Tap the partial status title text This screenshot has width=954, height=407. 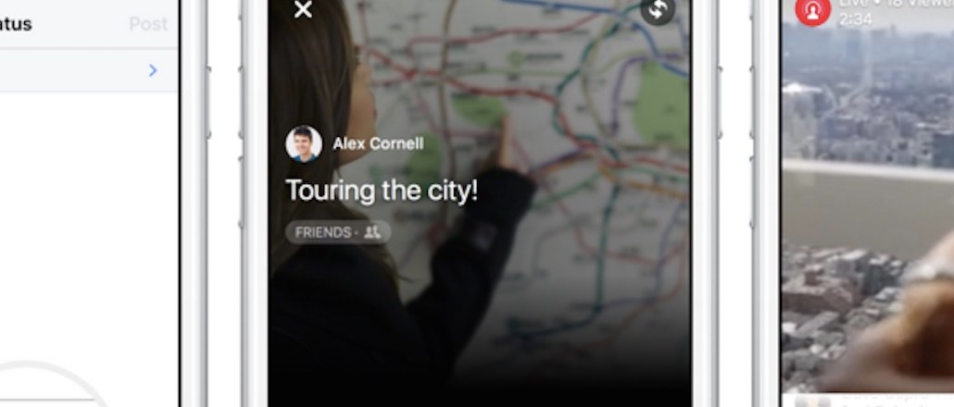pyautogui.click(x=16, y=24)
